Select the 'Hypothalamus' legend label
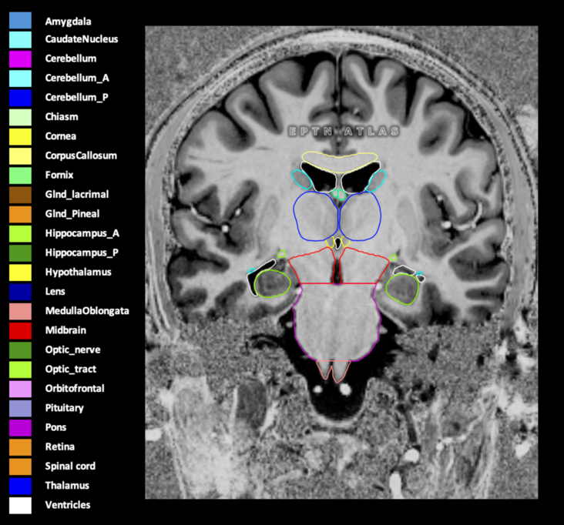 point(78,273)
